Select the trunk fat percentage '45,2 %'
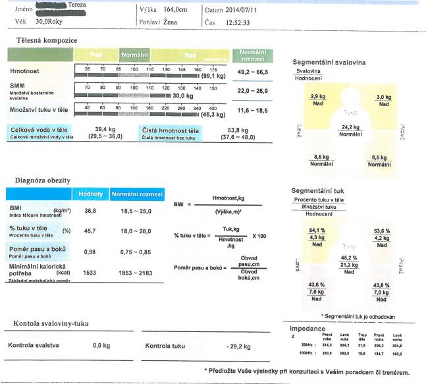This screenshot has width=428, height=384. point(349,258)
